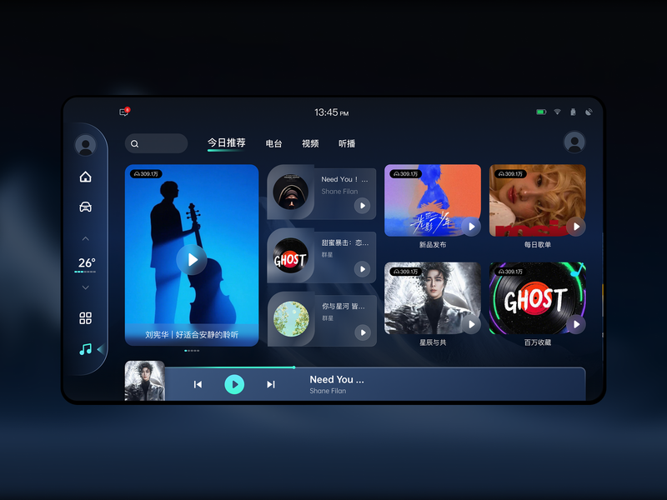The image size is (667, 500).
Task: Click listen count badge on 新品发布
Action: (x=405, y=174)
